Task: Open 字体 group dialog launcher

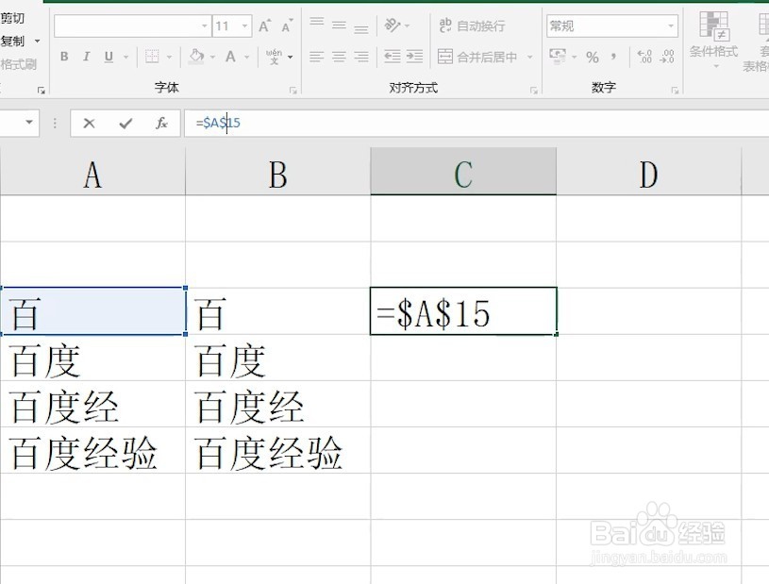Action: point(293,91)
